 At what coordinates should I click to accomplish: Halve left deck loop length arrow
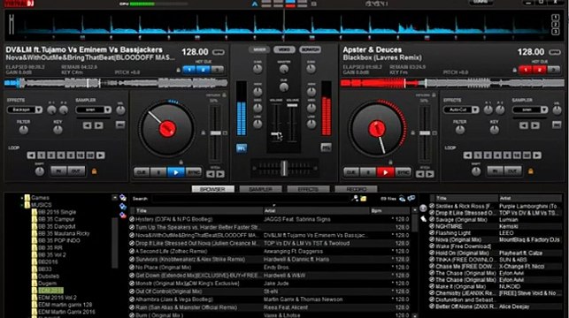31,155
